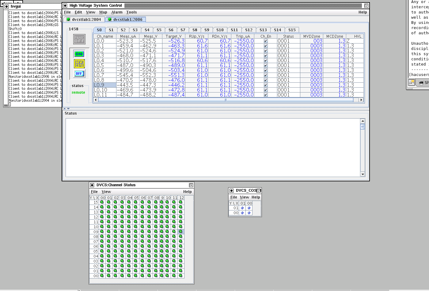Toggle Ch_En checkbox for channel L0.0

coord(266,41)
